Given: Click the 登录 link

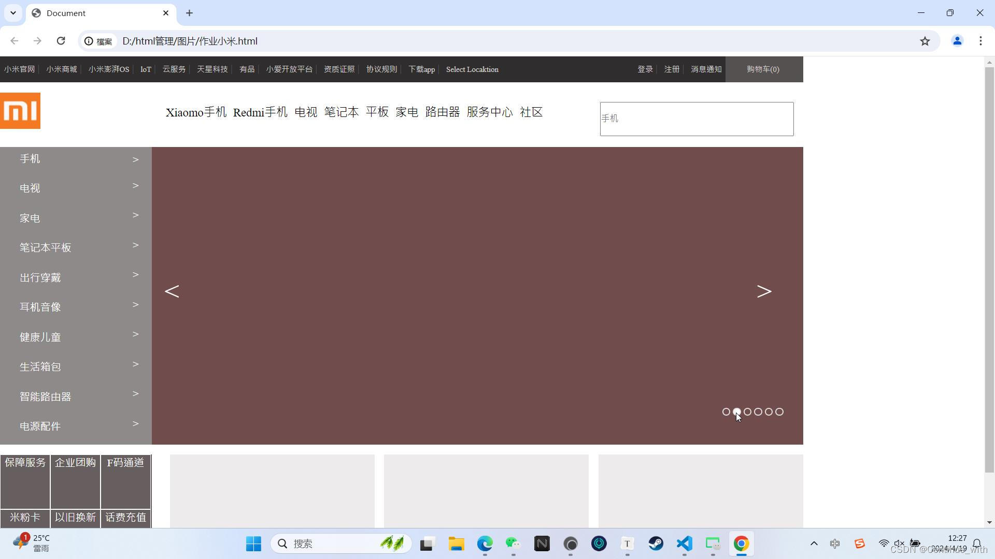Looking at the screenshot, I should coord(645,69).
